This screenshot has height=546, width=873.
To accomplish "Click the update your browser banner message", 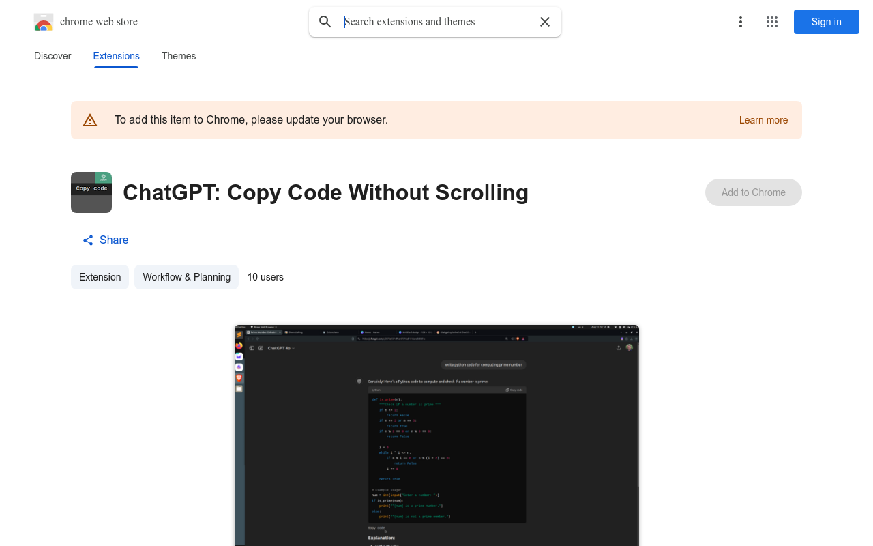I will coord(251,120).
